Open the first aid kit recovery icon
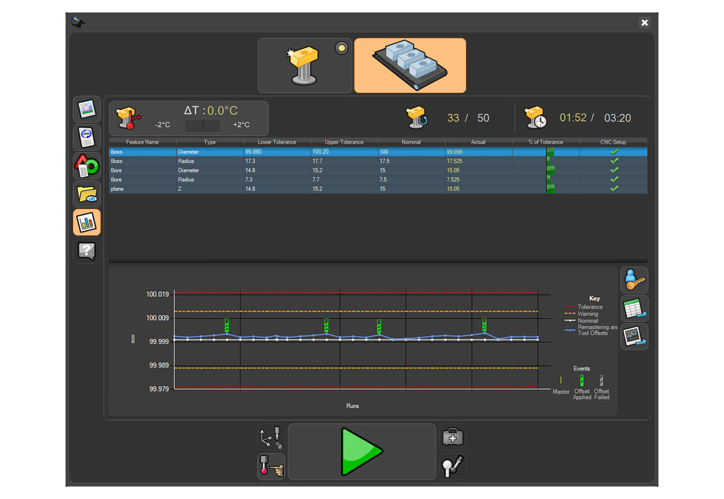The image size is (724, 499). pos(452,437)
